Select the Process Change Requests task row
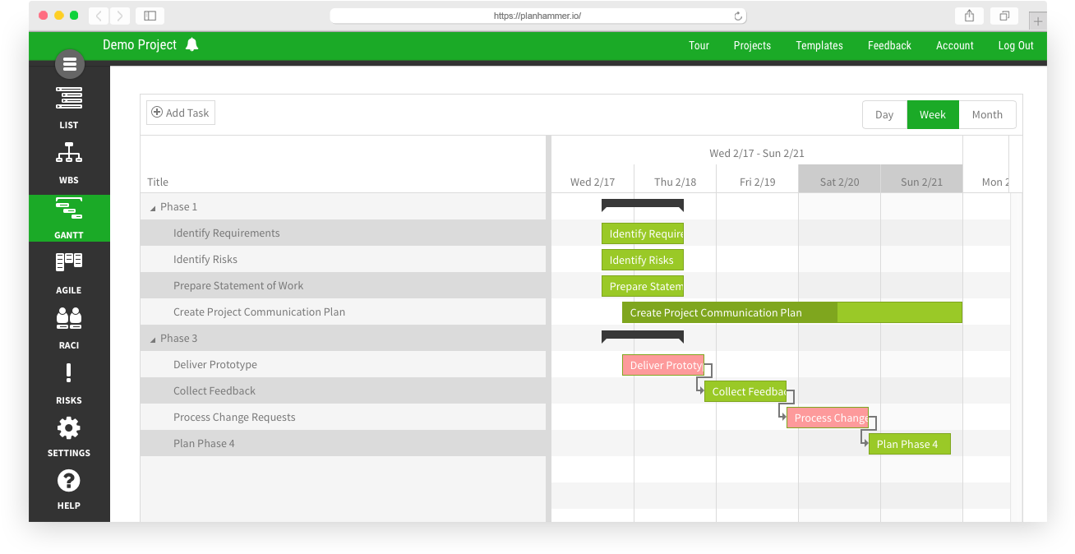The image size is (1075, 554). 343,417
